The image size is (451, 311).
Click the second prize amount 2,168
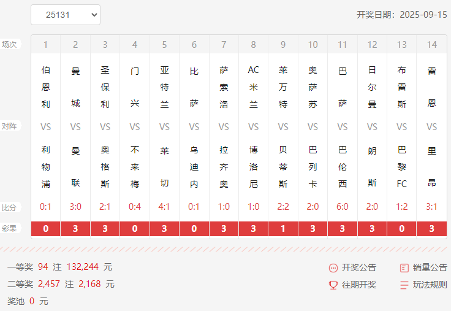point(89,284)
